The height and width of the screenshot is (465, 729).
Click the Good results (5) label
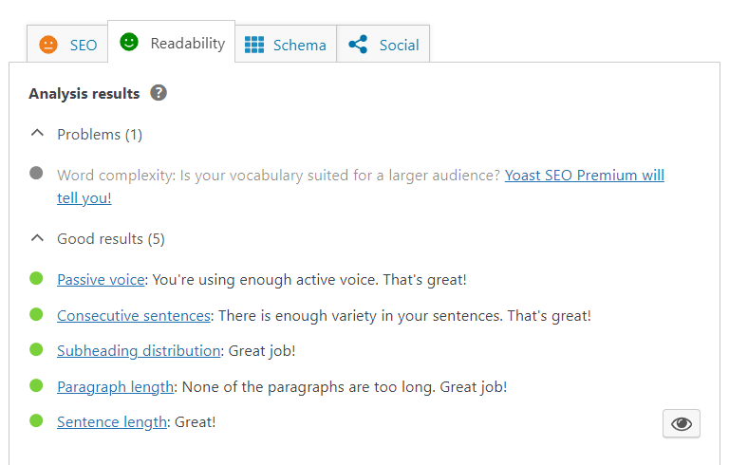coord(111,239)
